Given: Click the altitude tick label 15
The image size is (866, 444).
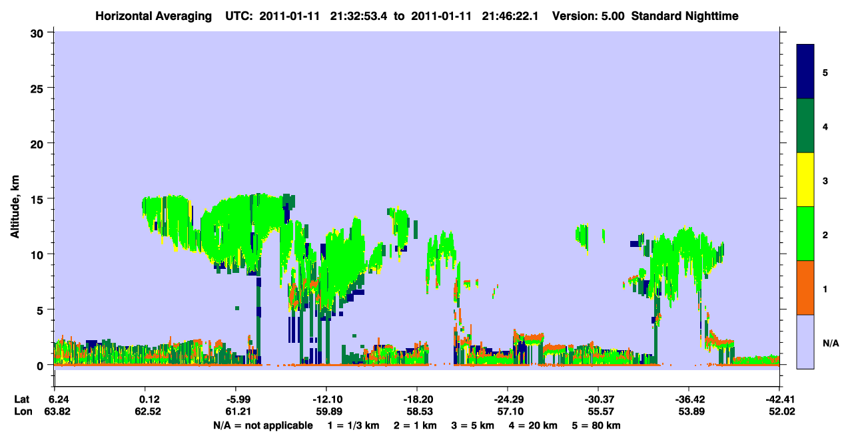Looking at the screenshot, I should (39, 198).
